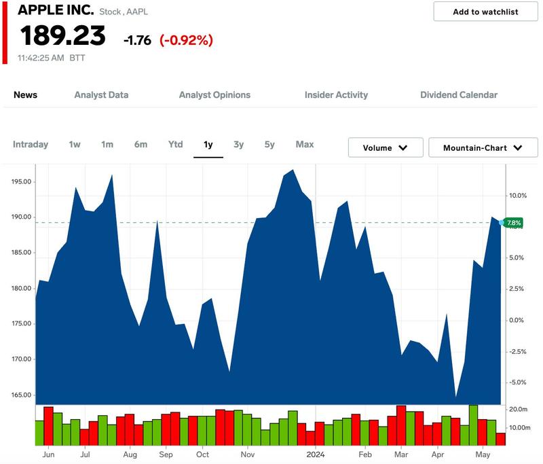Click the May label on the date axis

click(483, 454)
